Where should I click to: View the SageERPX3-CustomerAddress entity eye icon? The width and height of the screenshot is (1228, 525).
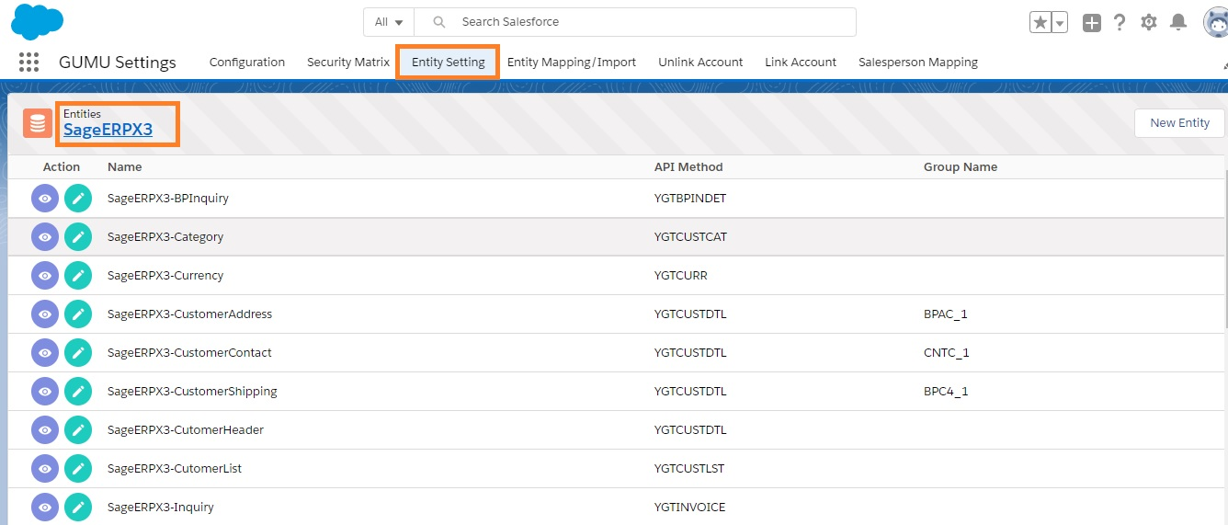(45, 314)
